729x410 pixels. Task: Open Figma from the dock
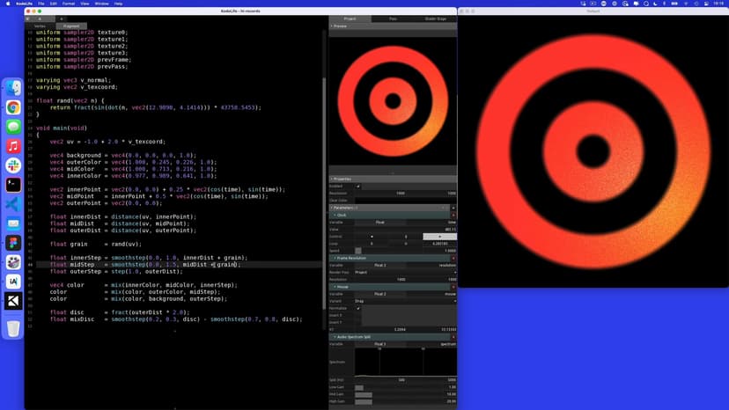[x=13, y=243]
